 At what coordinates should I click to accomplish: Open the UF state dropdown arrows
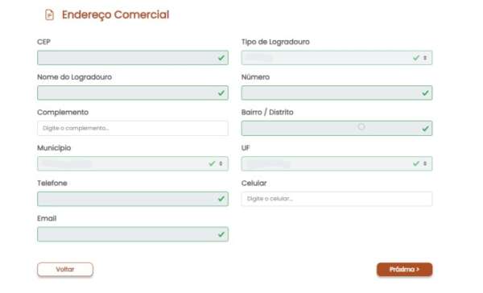[425, 163]
